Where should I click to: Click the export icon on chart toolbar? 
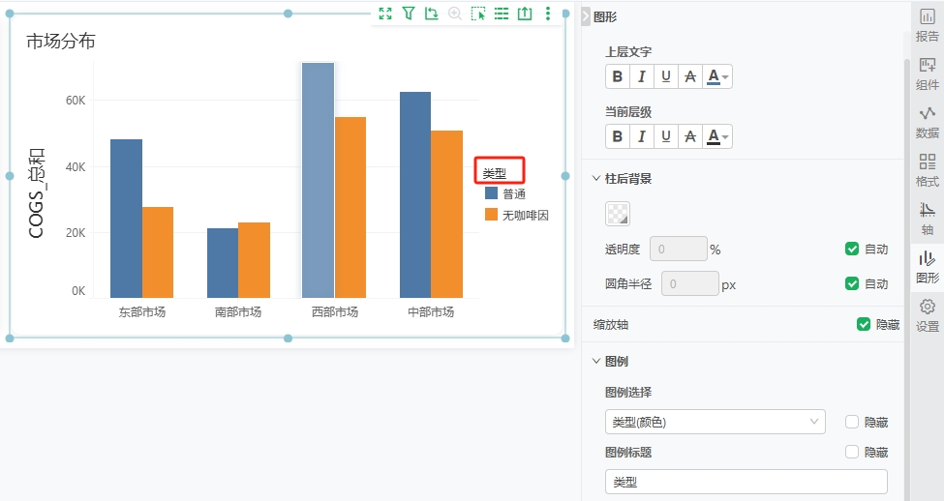[x=525, y=14]
